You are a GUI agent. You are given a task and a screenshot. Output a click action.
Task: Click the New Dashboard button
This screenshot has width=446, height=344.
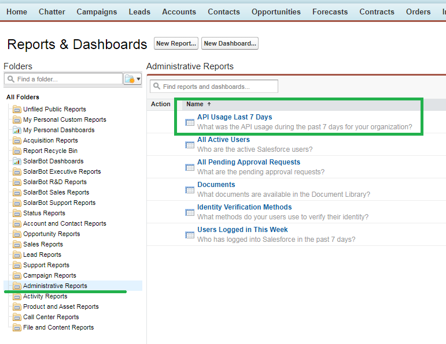coord(230,43)
